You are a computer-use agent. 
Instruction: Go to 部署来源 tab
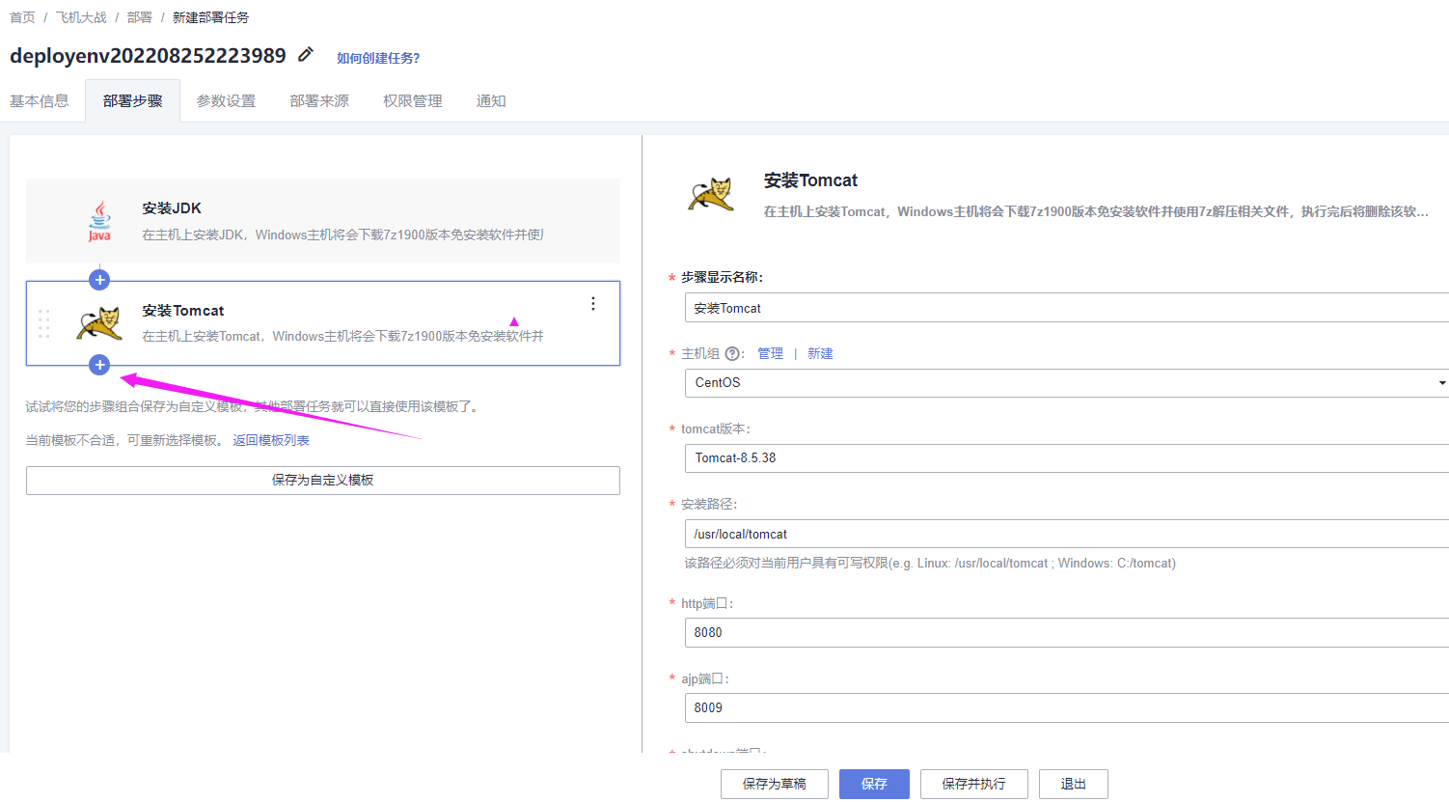[x=319, y=100]
